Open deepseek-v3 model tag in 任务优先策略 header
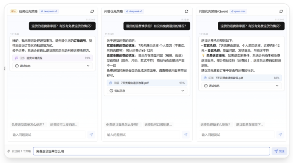This screenshot has height=163, width=293. coord(49,11)
